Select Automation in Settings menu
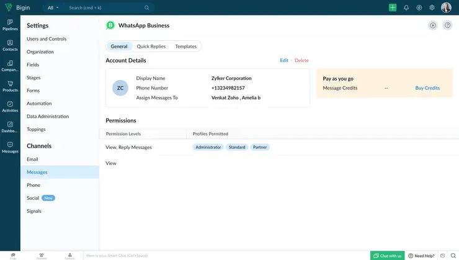This screenshot has height=260, width=459. [x=39, y=104]
